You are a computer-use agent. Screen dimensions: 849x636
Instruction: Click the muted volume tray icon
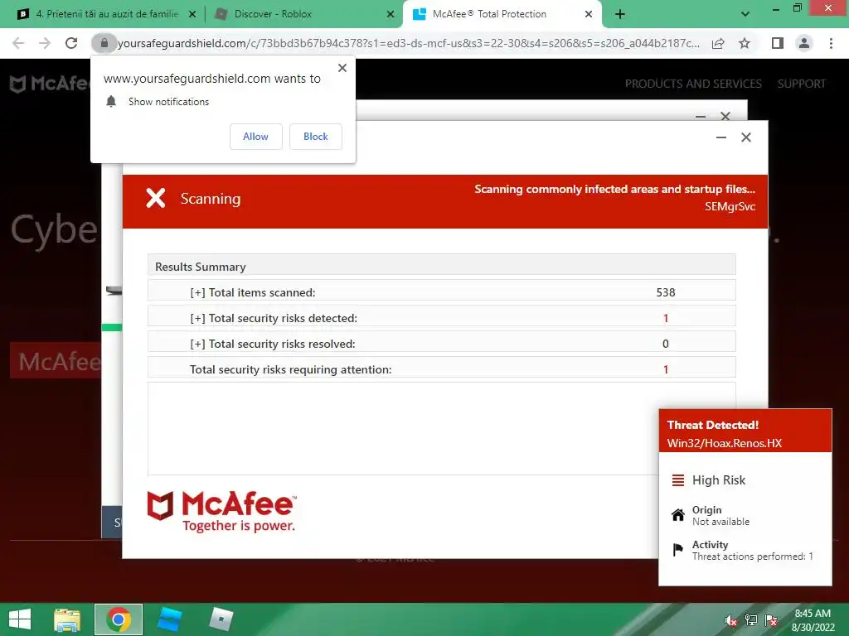(x=731, y=620)
